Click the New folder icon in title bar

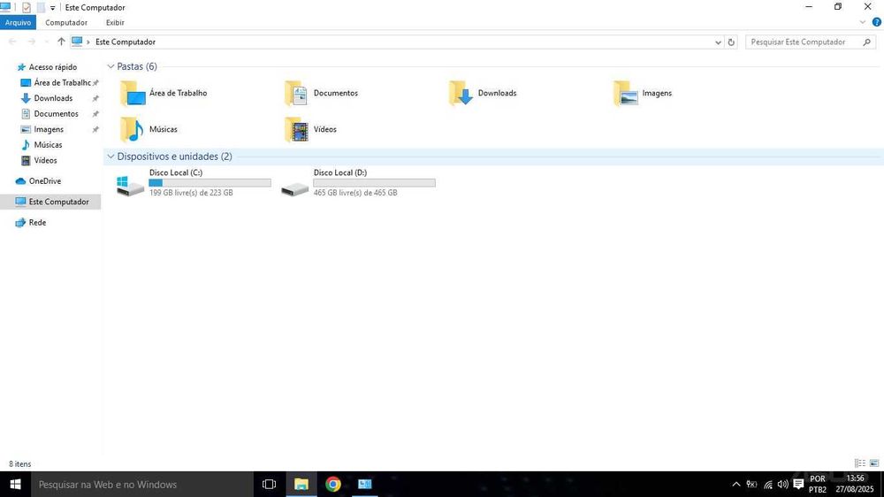pyautogui.click(x=41, y=7)
